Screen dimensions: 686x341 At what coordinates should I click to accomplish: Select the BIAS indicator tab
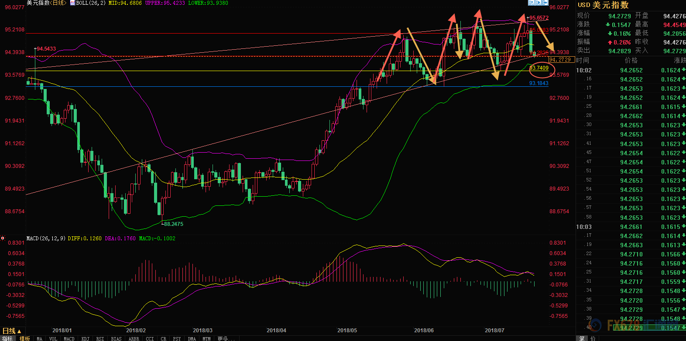point(117,338)
